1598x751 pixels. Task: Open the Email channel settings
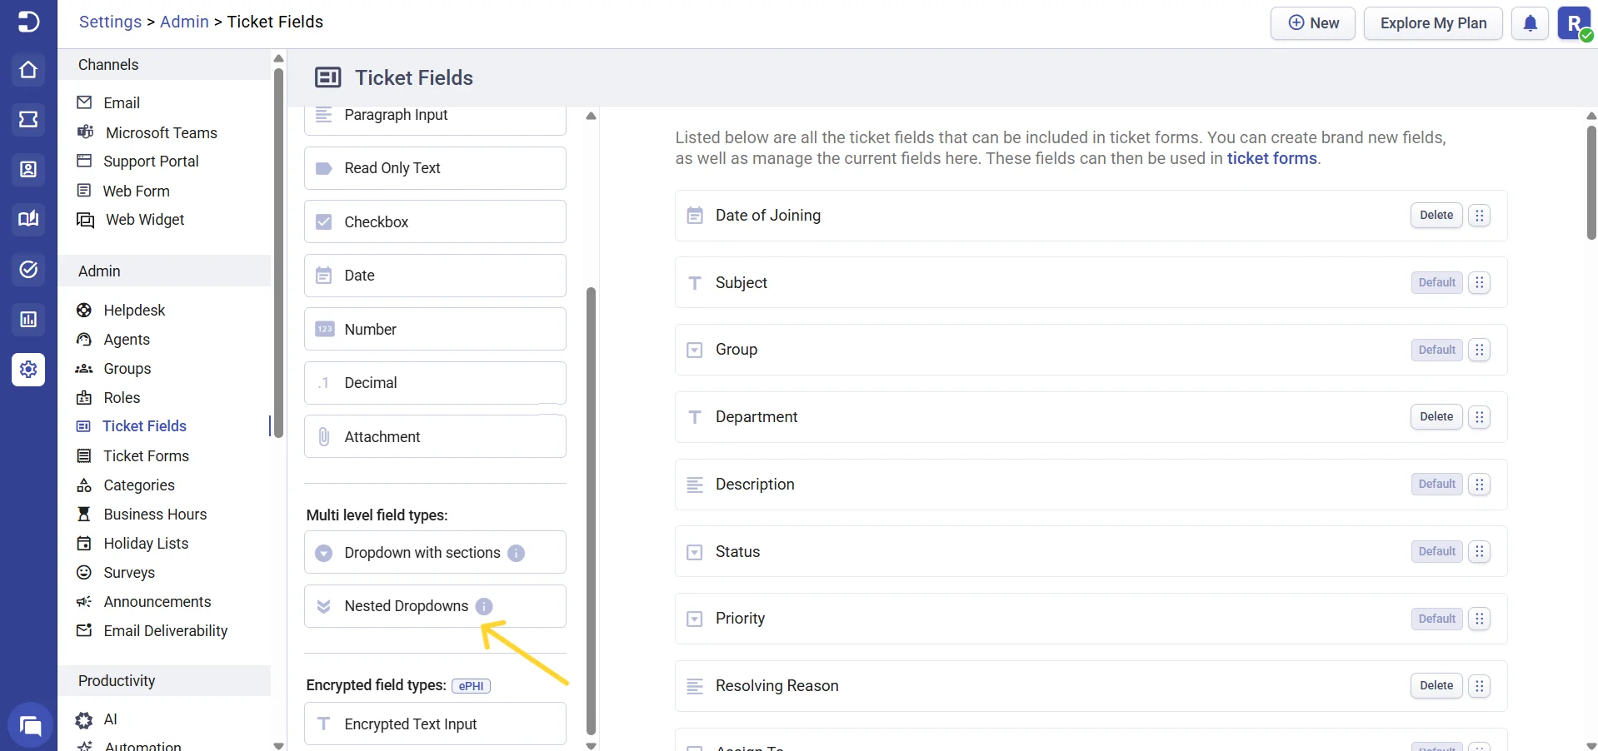click(x=122, y=103)
